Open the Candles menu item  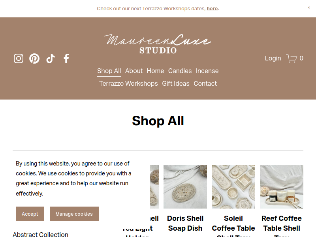click(x=180, y=71)
